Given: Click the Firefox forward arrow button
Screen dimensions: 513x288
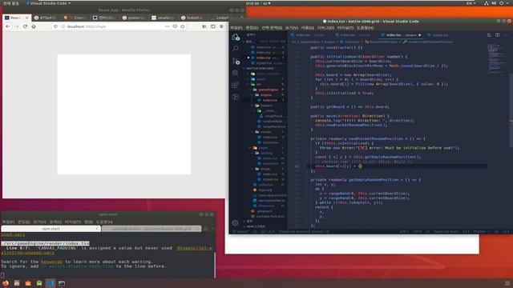Looking at the screenshot, I should click(x=17, y=26).
